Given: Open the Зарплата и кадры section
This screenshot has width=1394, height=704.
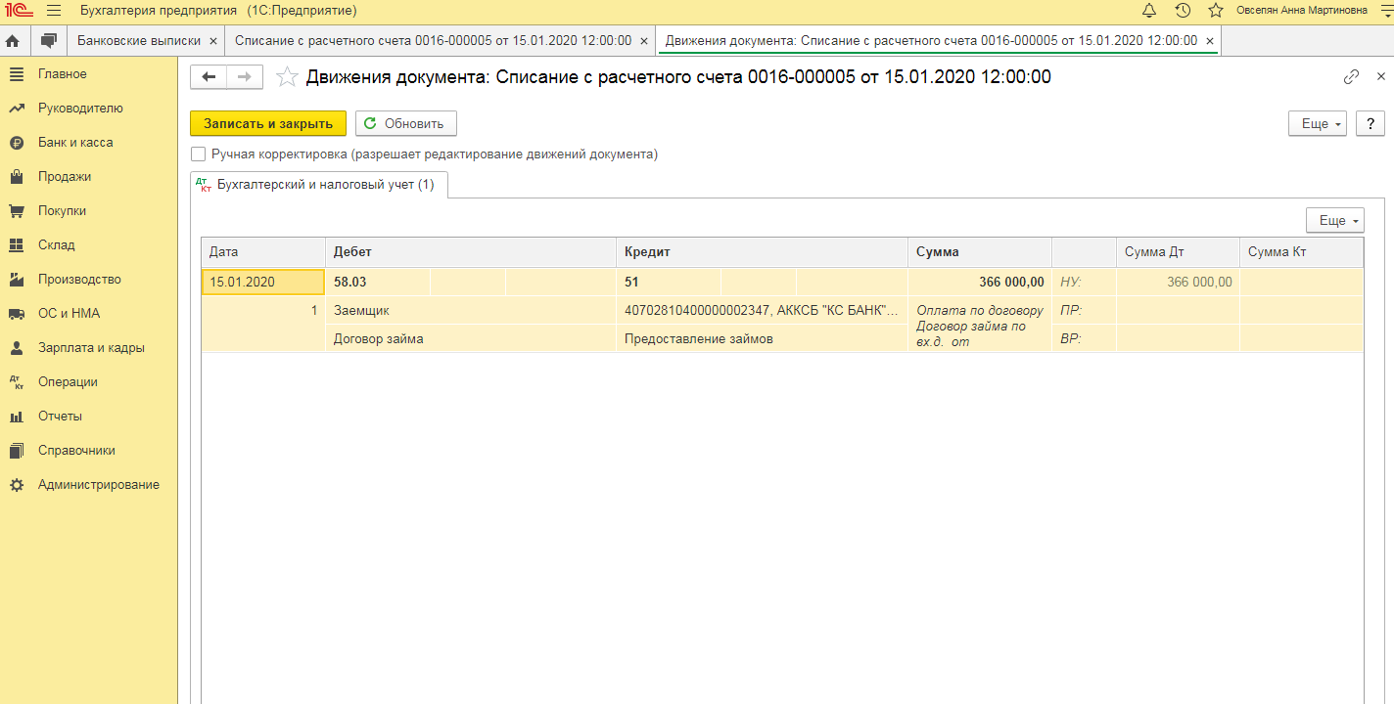Looking at the screenshot, I should click(x=91, y=348).
